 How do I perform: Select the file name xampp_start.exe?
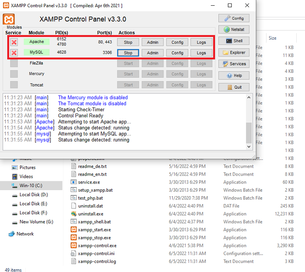click(x=95, y=230)
